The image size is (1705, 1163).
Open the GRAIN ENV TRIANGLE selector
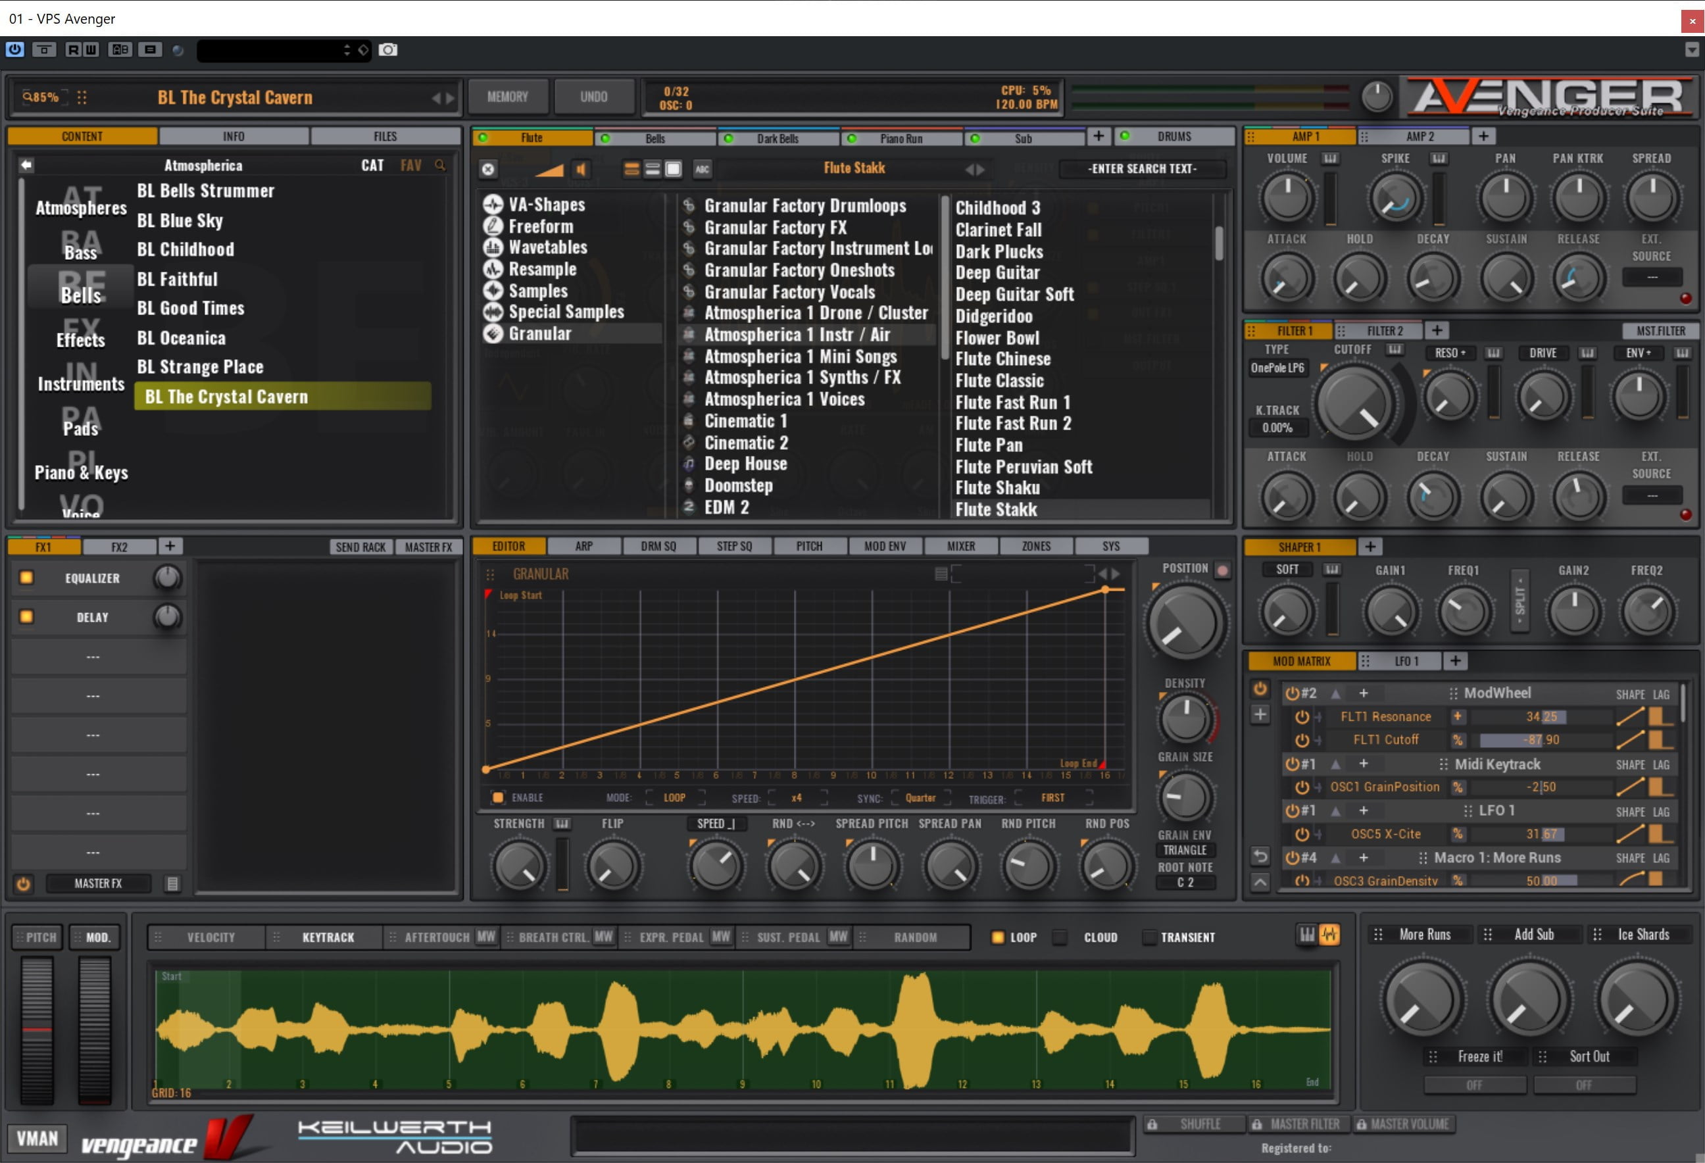tap(1185, 850)
